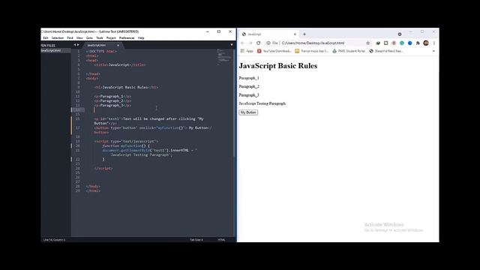Open the HTML syntax selector in status bar

pos(222,240)
